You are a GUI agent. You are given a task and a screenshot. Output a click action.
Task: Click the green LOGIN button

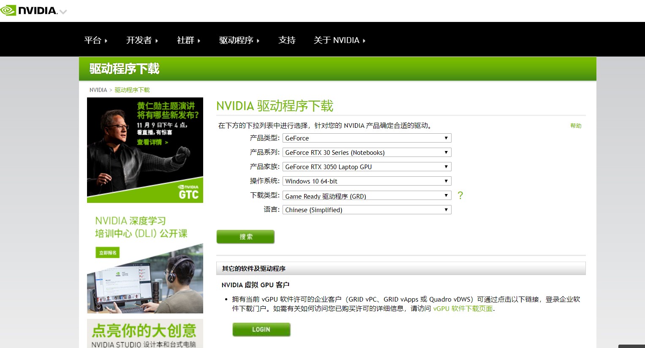[261, 329]
